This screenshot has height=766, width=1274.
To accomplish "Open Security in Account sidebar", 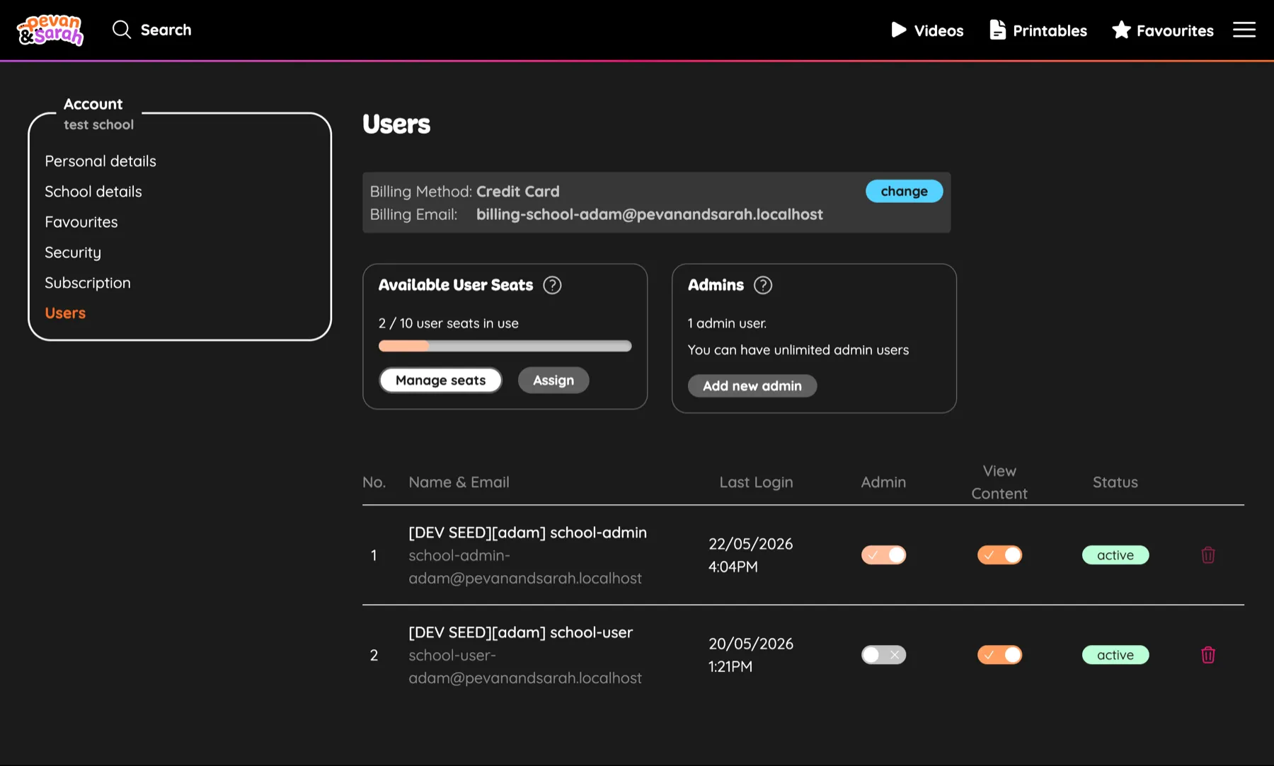I will click(x=73, y=253).
